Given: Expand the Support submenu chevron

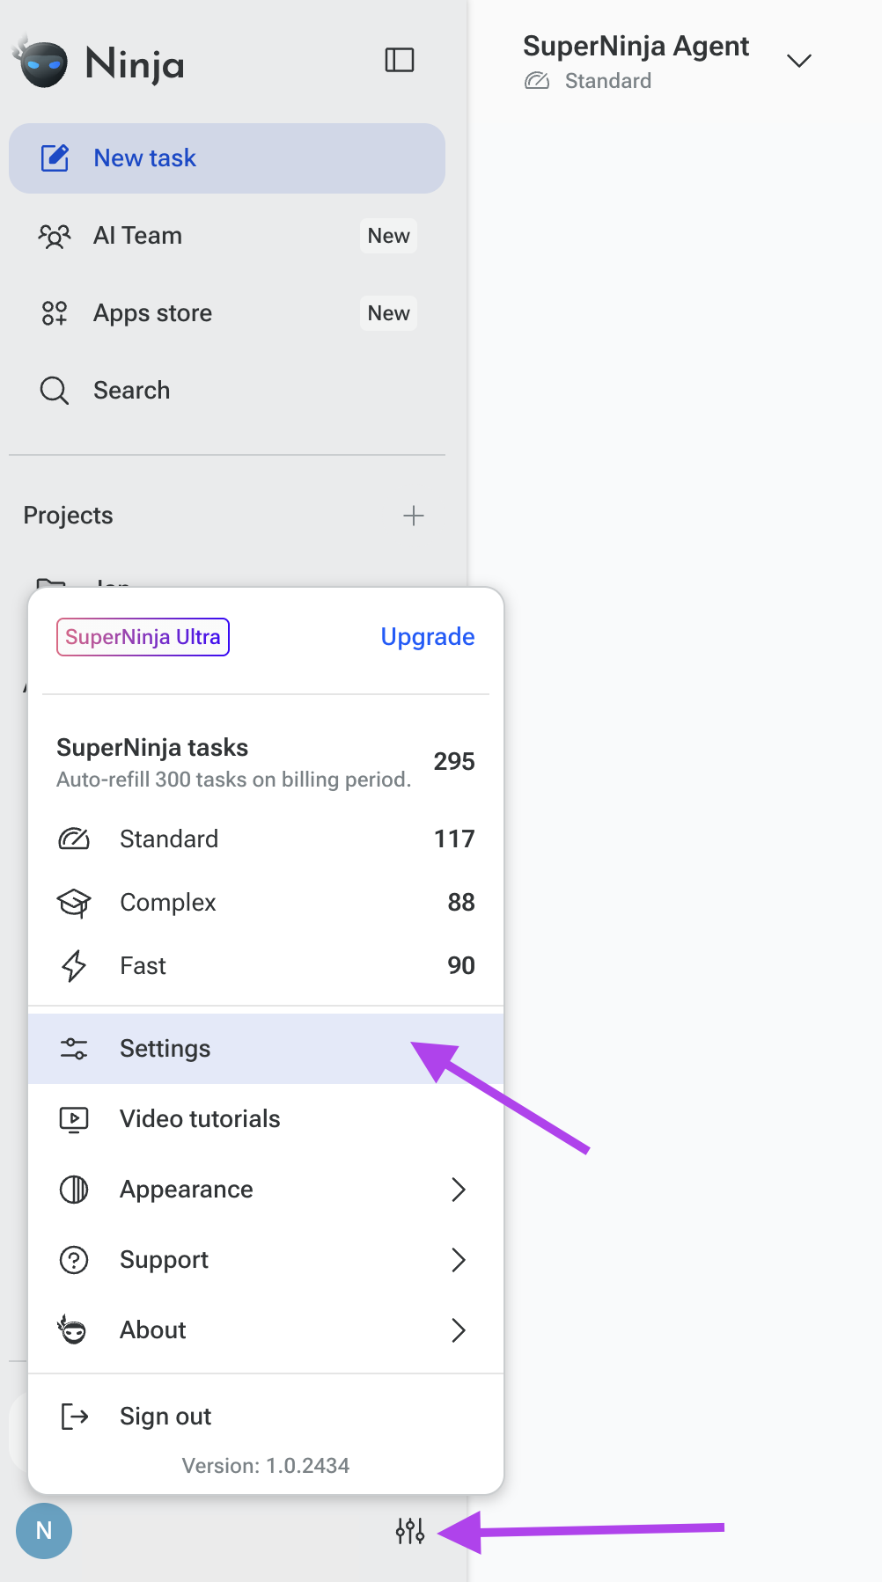Looking at the screenshot, I should coord(458,1260).
